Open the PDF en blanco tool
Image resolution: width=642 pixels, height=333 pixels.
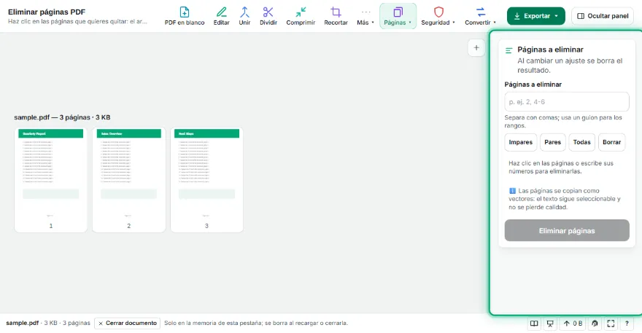185,16
